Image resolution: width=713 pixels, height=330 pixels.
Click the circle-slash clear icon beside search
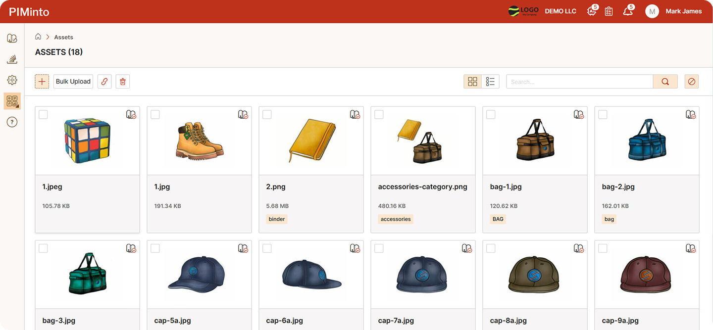point(691,81)
